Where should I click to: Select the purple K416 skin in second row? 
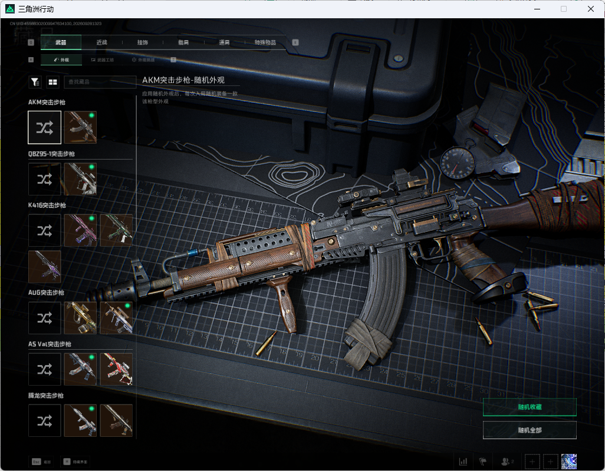pyautogui.click(x=45, y=267)
